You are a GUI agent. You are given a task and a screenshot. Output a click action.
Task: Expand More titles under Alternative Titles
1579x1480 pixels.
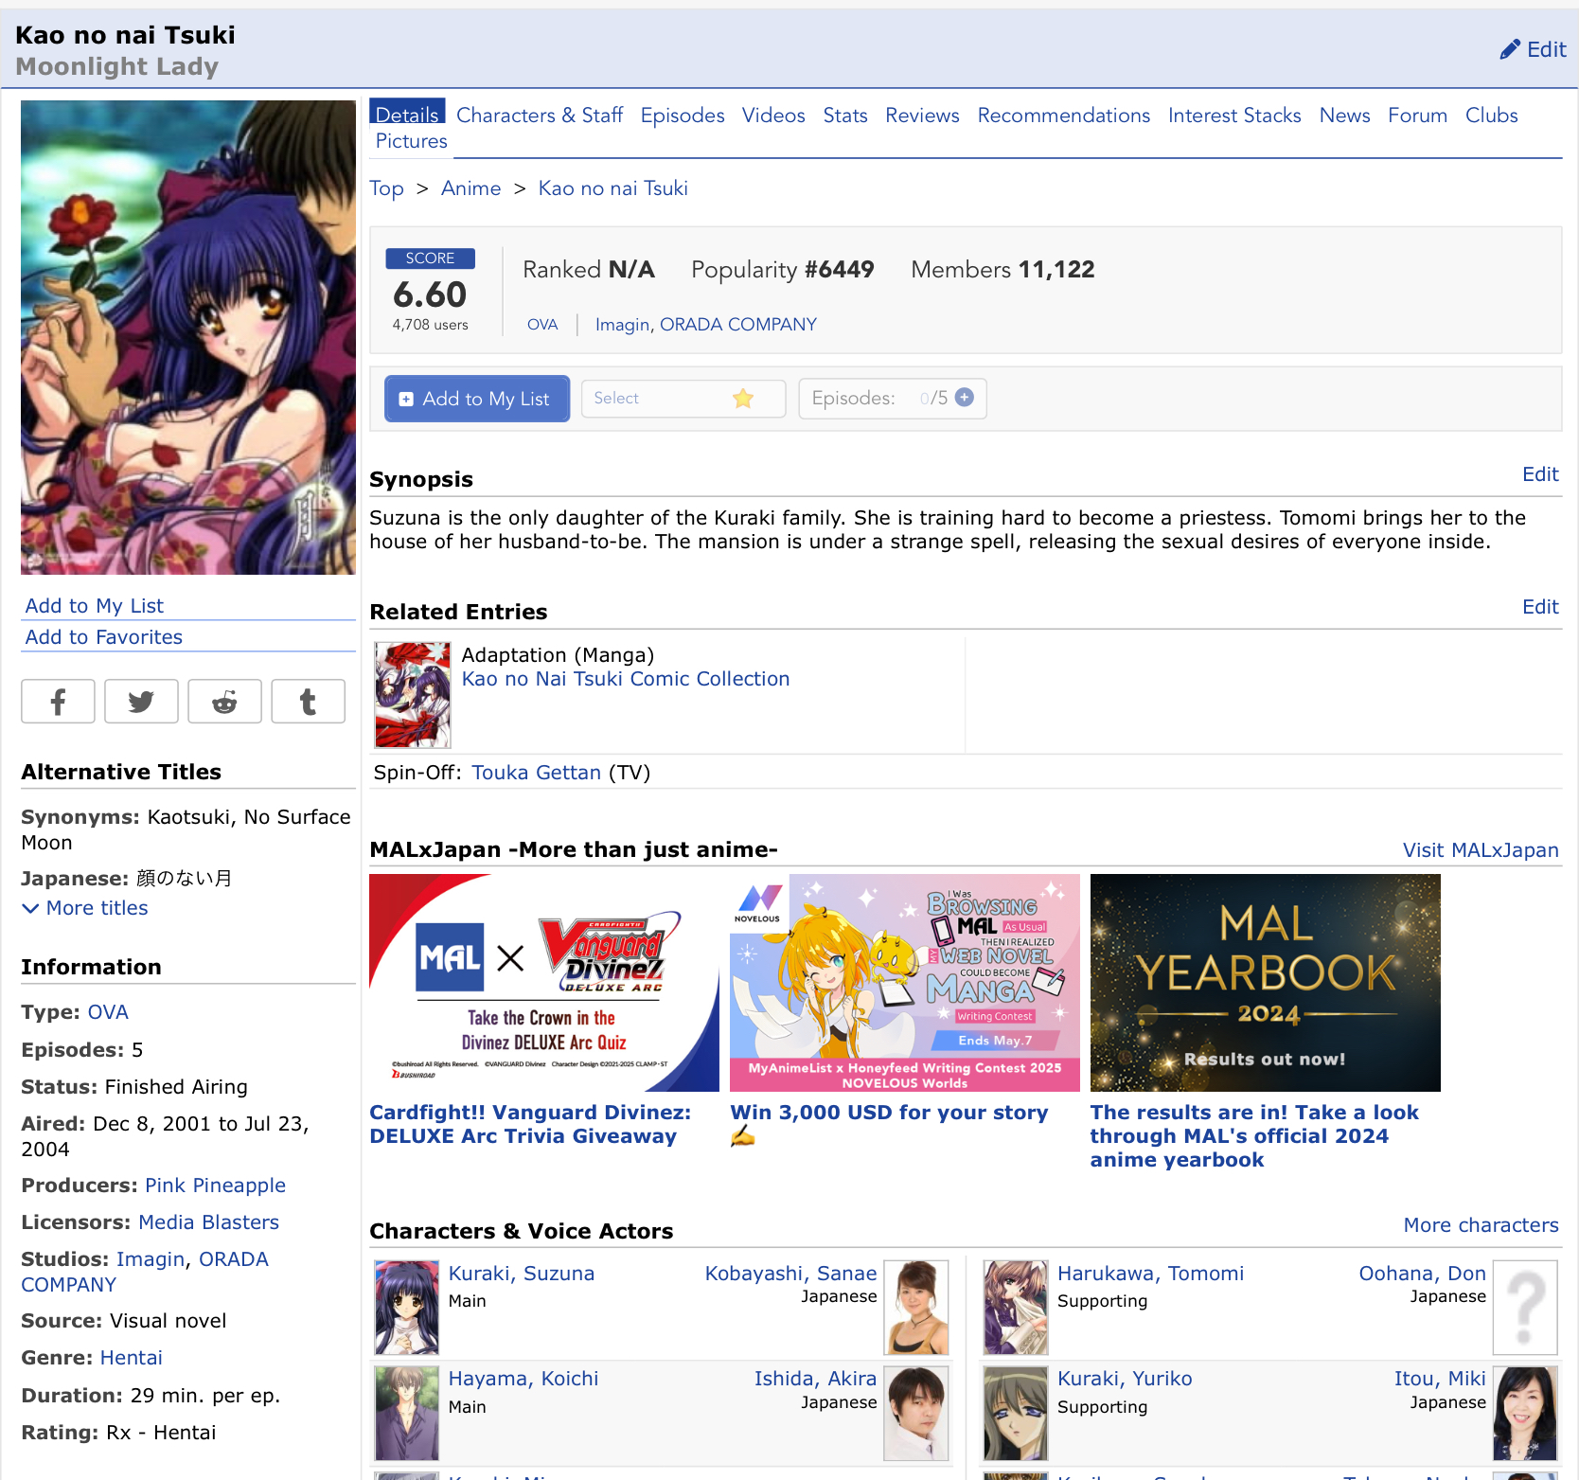[85, 908]
